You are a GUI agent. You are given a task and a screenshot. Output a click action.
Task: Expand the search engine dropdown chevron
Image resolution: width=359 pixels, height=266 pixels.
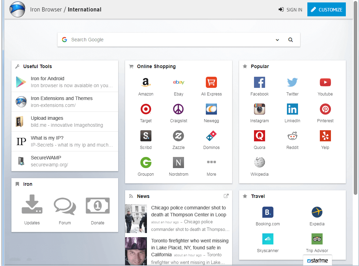pos(277,40)
